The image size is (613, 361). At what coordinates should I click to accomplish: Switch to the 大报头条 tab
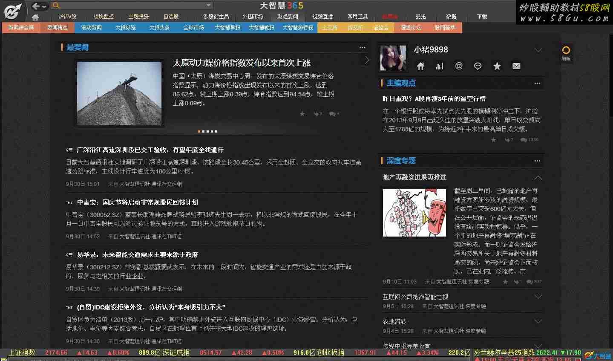(159, 28)
